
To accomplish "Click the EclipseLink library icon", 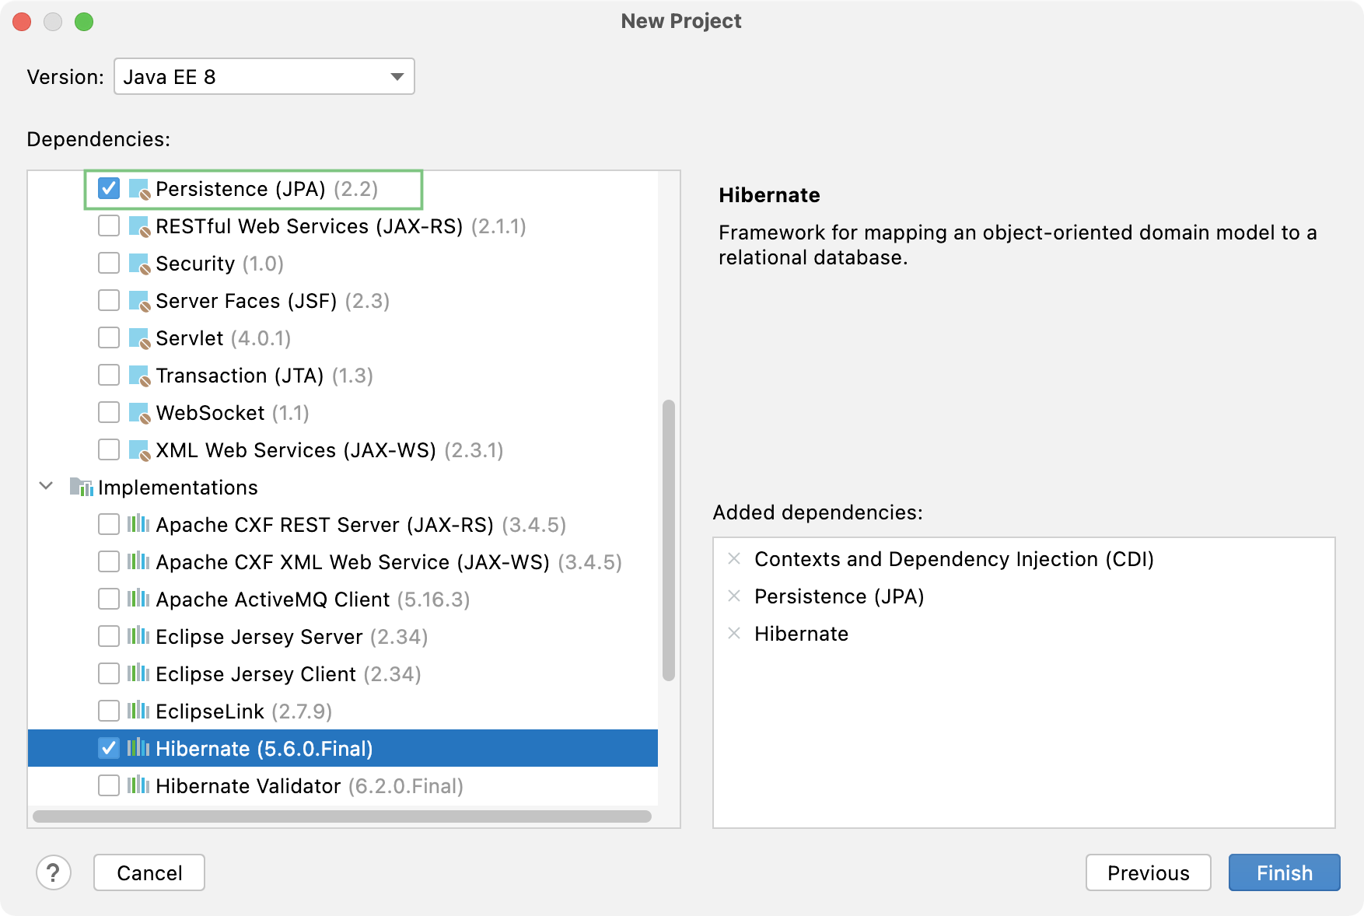I will click(x=138, y=711).
